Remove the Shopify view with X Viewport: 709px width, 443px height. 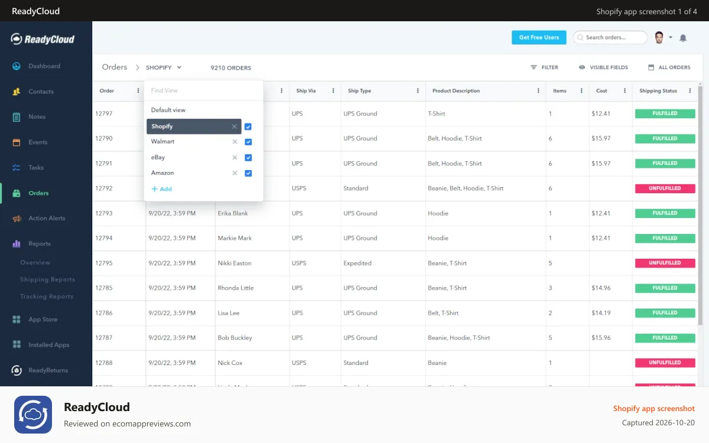[x=235, y=126]
